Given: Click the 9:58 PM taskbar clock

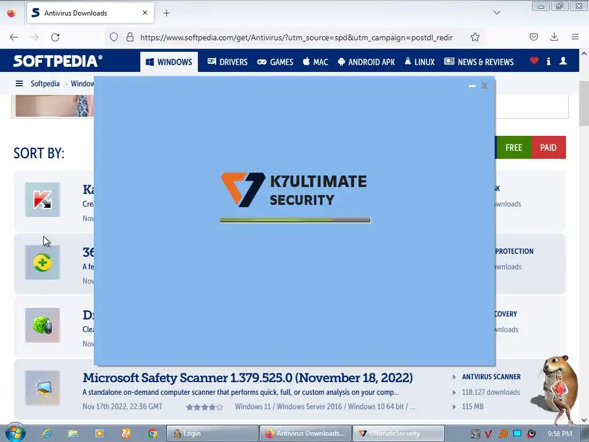Looking at the screenshot, I should click(560, 434).
